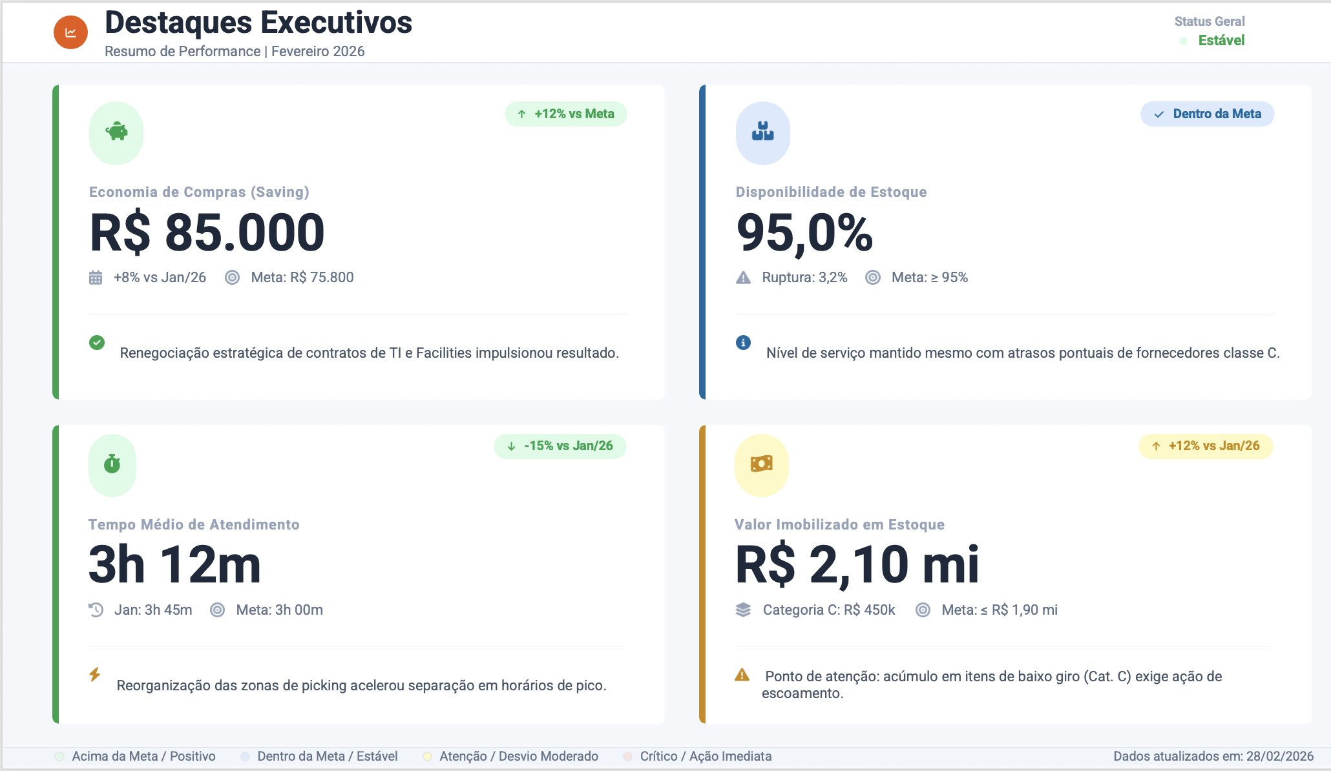Click the blue stock boxes icon
Screen dimensions: 1331x771
click(763, 132)
